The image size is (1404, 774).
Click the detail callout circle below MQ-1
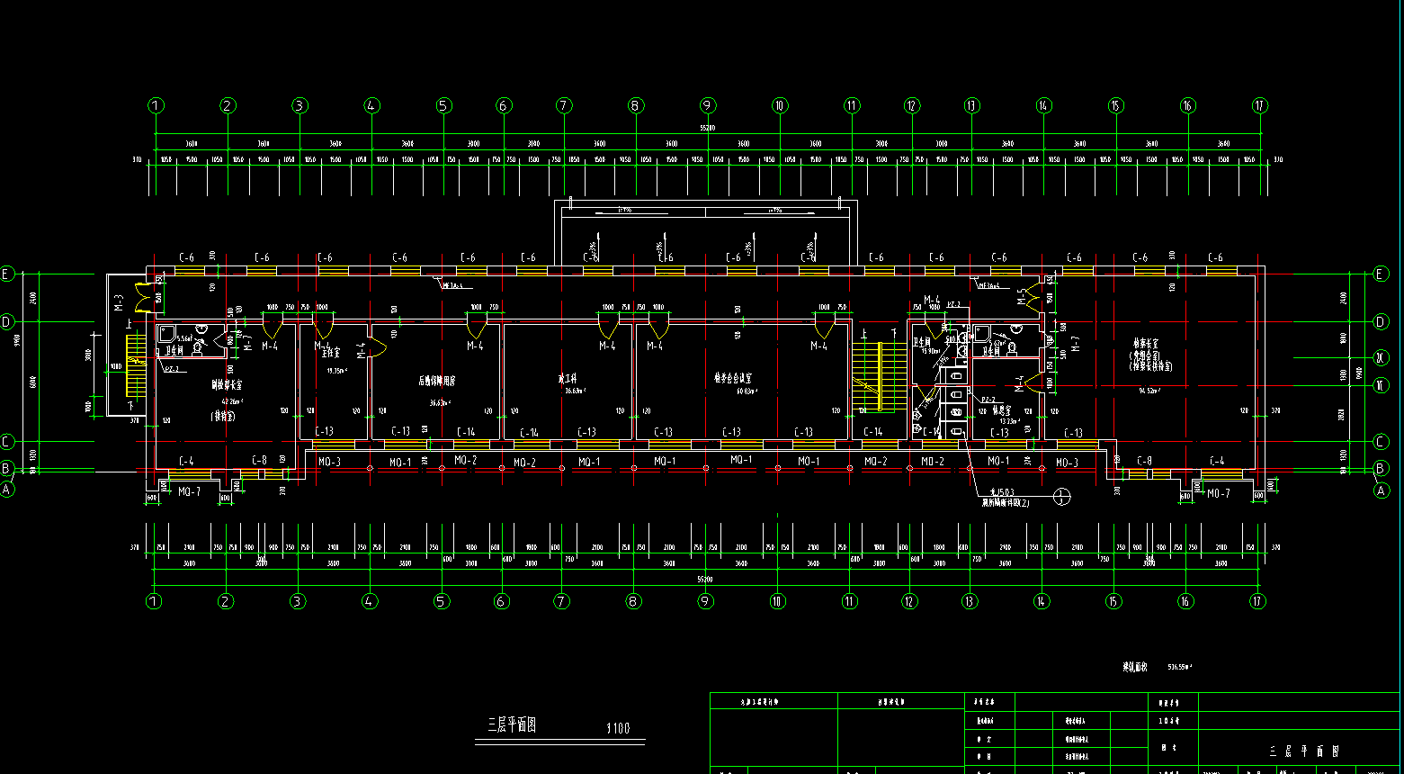[x=1062, y=496]
